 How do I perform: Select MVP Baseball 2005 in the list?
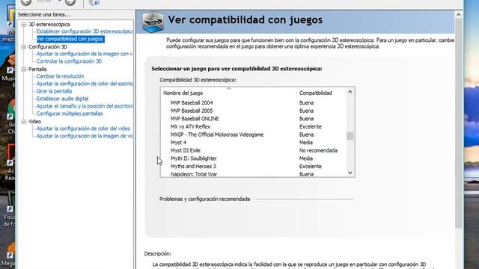(x=192, y=111)
